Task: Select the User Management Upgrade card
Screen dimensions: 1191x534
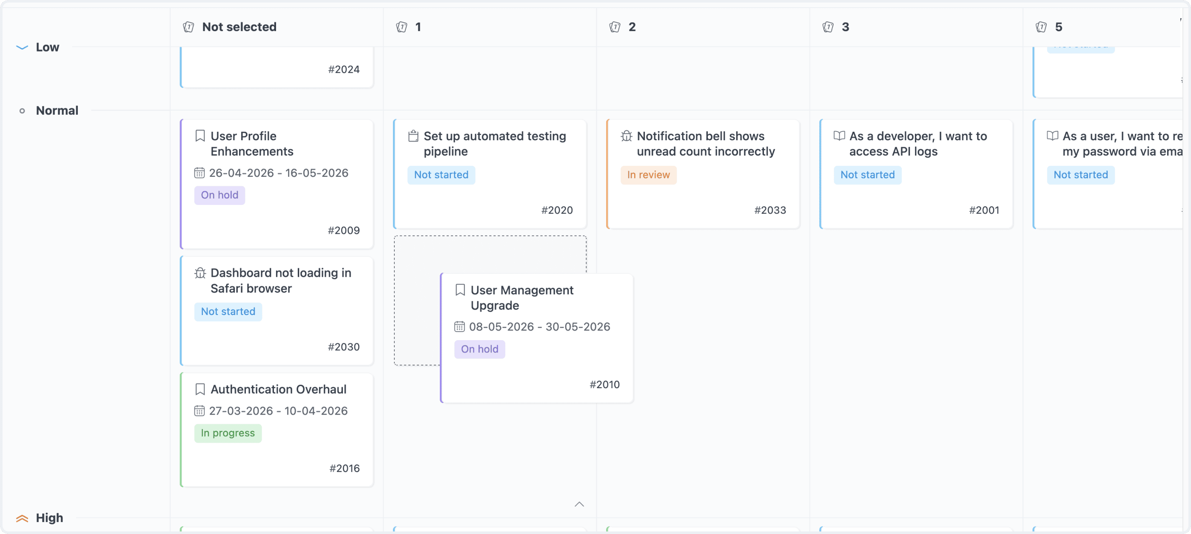Action: pos(536,337)
